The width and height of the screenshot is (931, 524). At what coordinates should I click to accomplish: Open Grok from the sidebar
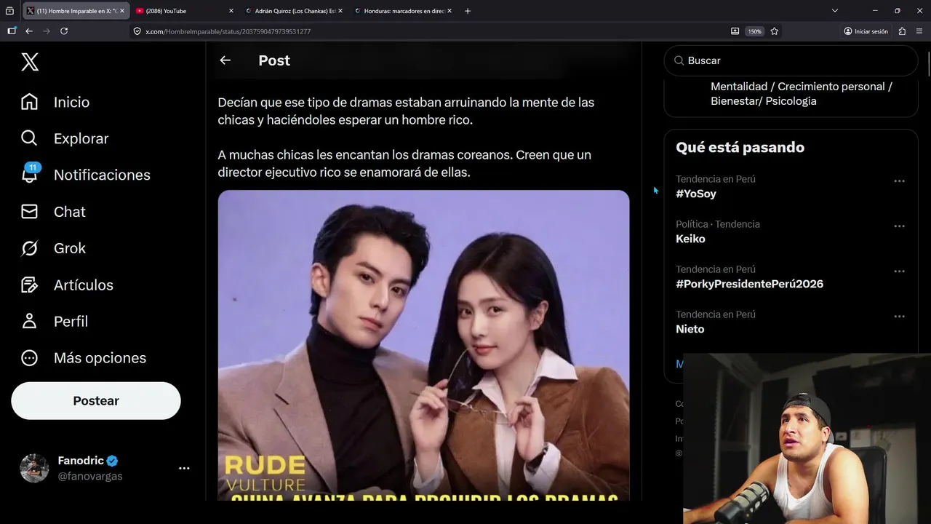tap(53, 248)
